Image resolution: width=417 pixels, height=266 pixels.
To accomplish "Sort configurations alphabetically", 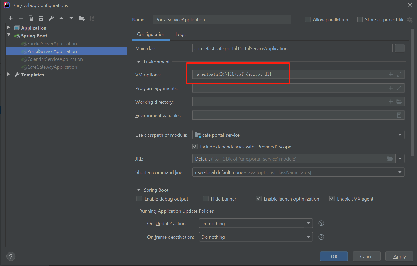I will (92, 18).
